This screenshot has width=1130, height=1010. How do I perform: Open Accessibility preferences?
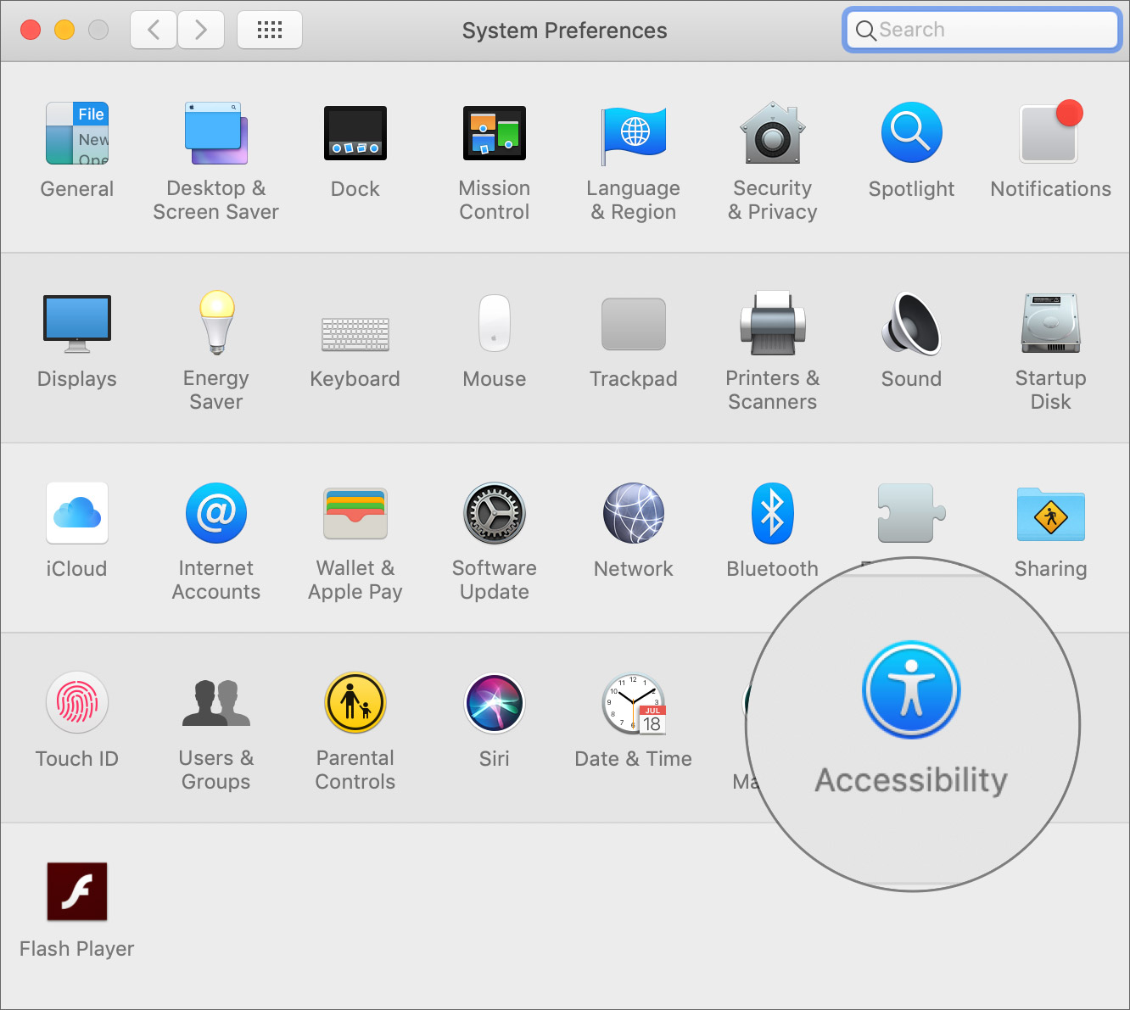(911, 689)
